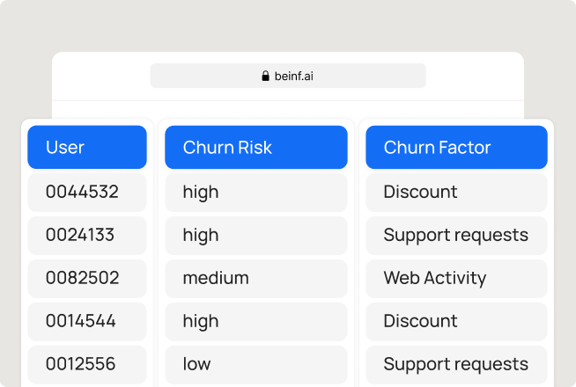Click user ID 0014544
576x387 pixels.
click(87, 321)
